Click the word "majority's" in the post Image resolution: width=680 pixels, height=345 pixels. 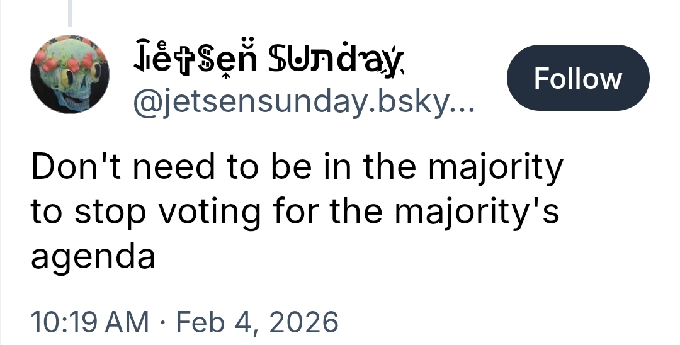[477, 212]
